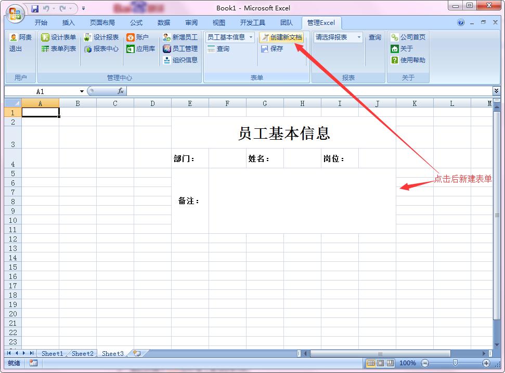Click 创建新文档 create new document button
This screenshot has width=505, height=373.
point(281,37)
